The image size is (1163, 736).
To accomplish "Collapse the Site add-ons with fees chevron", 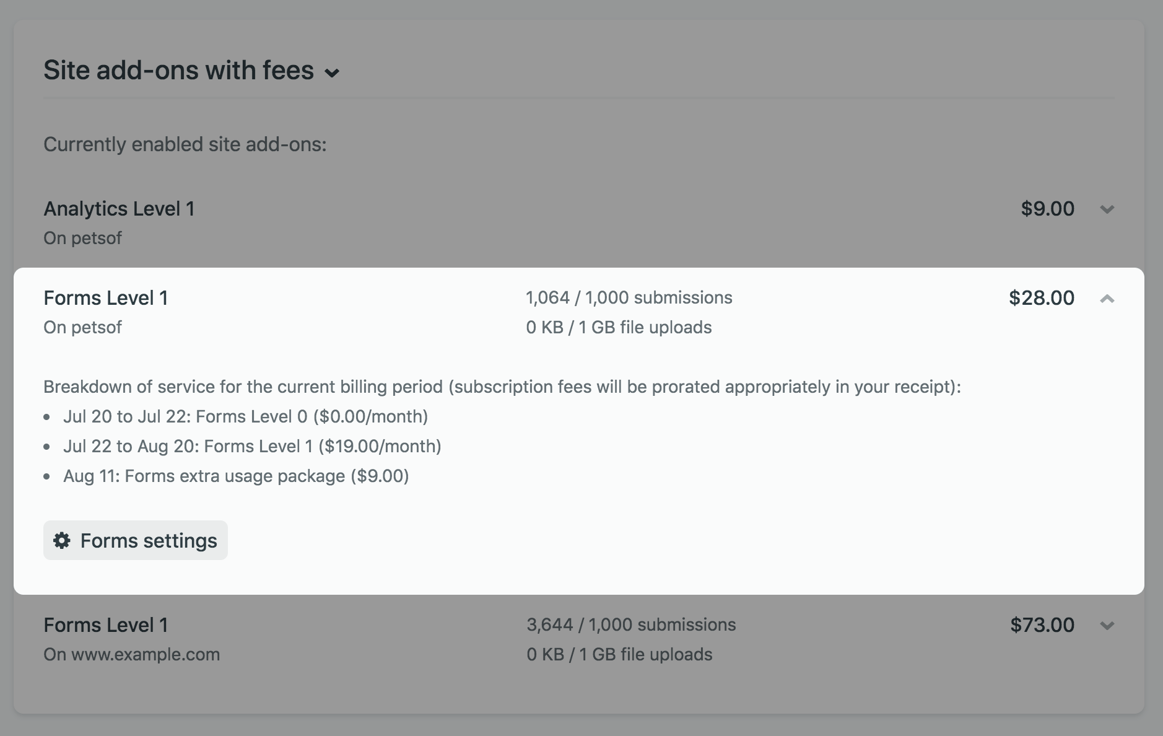I will [332, 73].
